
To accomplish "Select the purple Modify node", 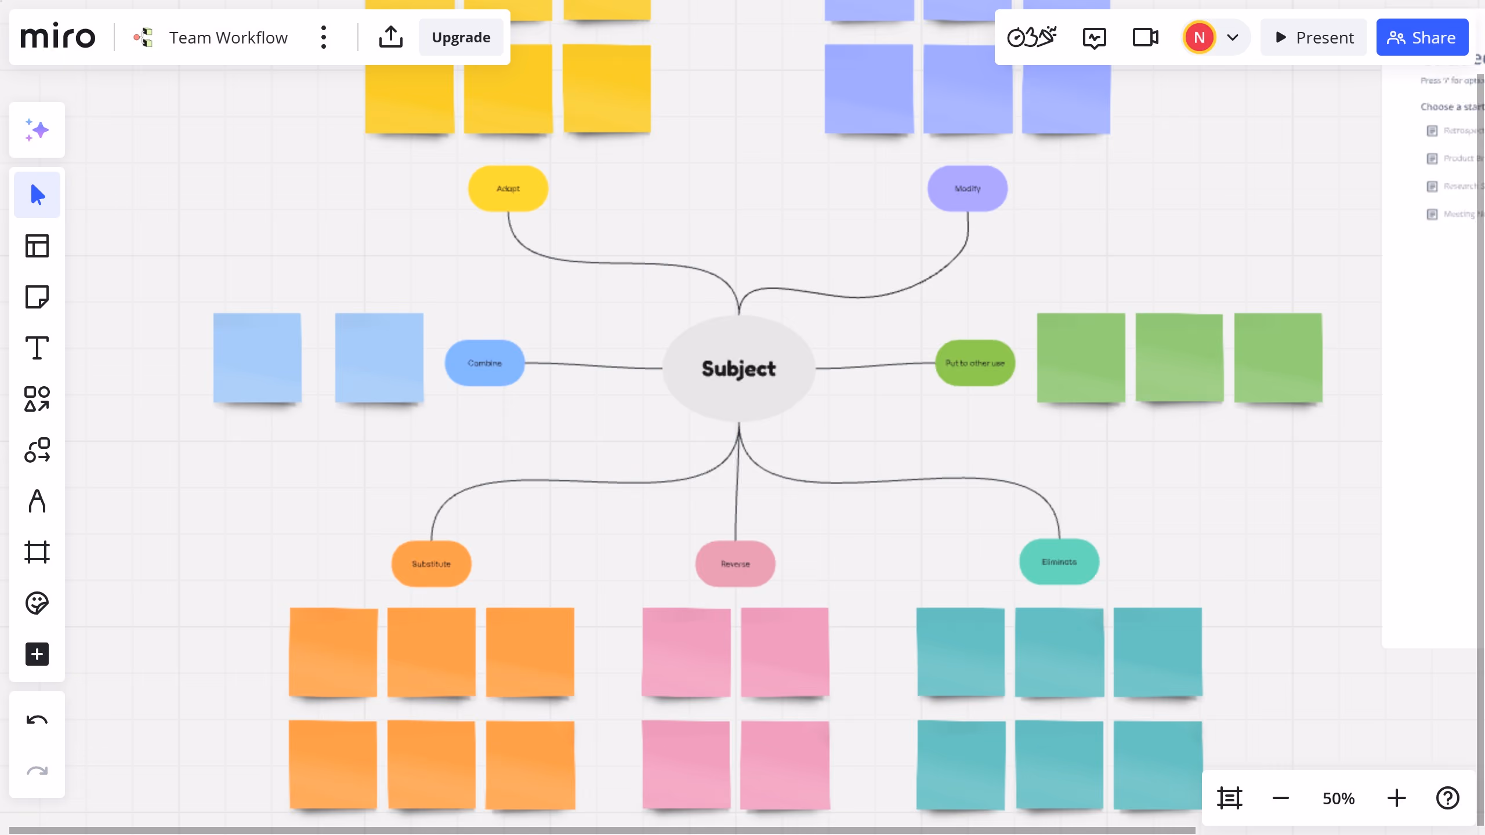I will coord(968,188).
